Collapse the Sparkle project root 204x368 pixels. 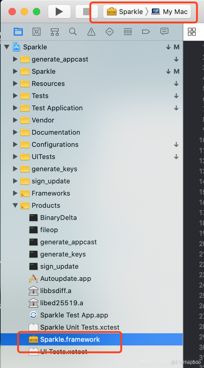[x=7, y=47]
